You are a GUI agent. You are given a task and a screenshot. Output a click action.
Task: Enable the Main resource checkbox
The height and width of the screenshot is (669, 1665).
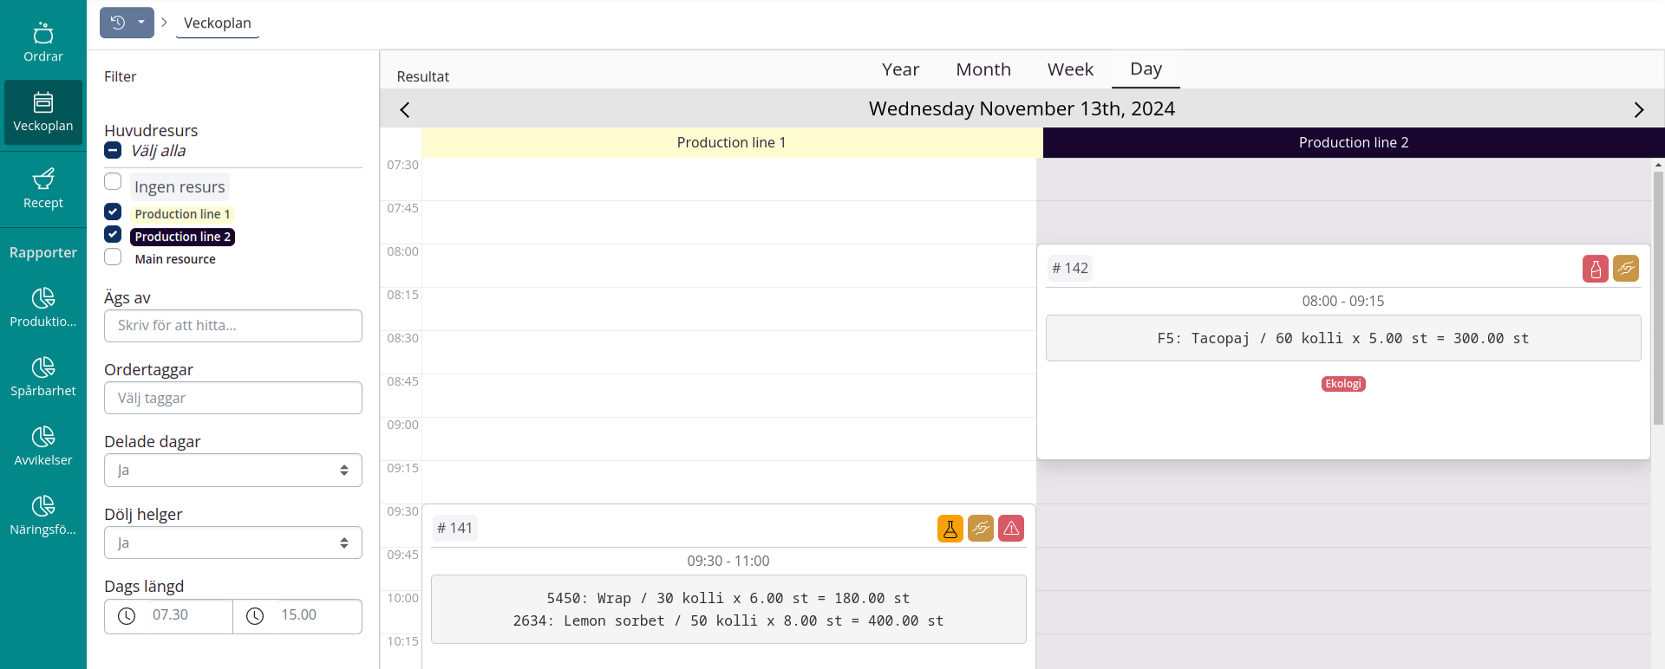(x=113, y=257)
